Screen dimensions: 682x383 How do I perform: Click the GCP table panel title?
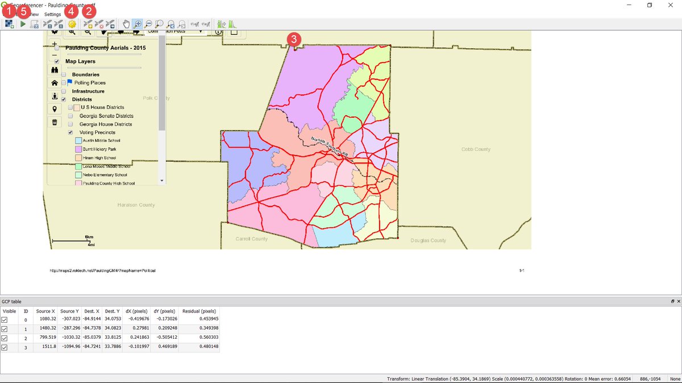(11, 301)
